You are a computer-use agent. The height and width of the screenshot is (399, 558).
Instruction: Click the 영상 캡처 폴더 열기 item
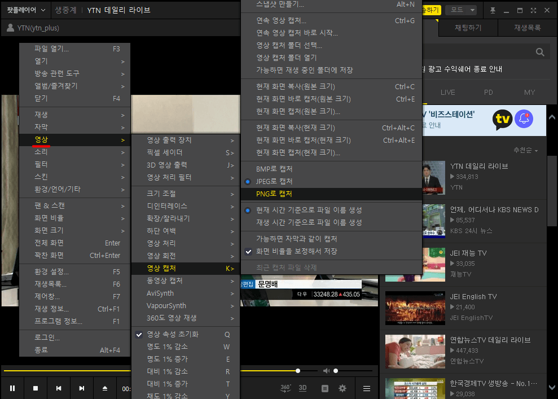(331, 58)
